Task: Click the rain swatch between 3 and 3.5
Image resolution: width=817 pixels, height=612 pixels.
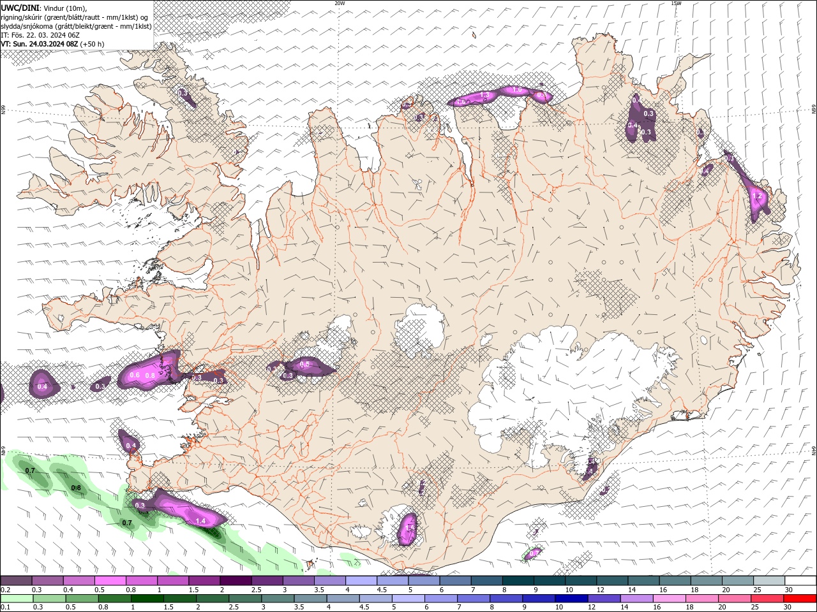Action: 278,599
